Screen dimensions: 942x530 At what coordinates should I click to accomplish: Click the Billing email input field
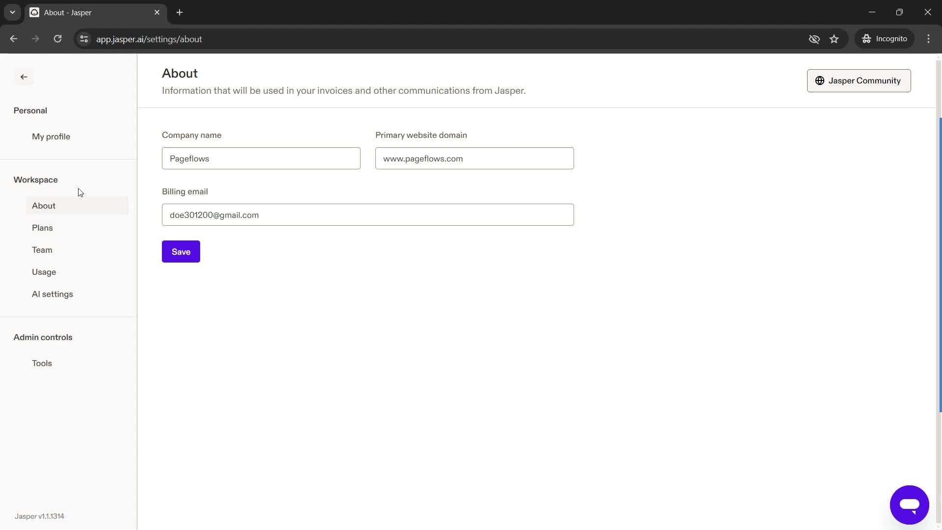click(367, 215)
